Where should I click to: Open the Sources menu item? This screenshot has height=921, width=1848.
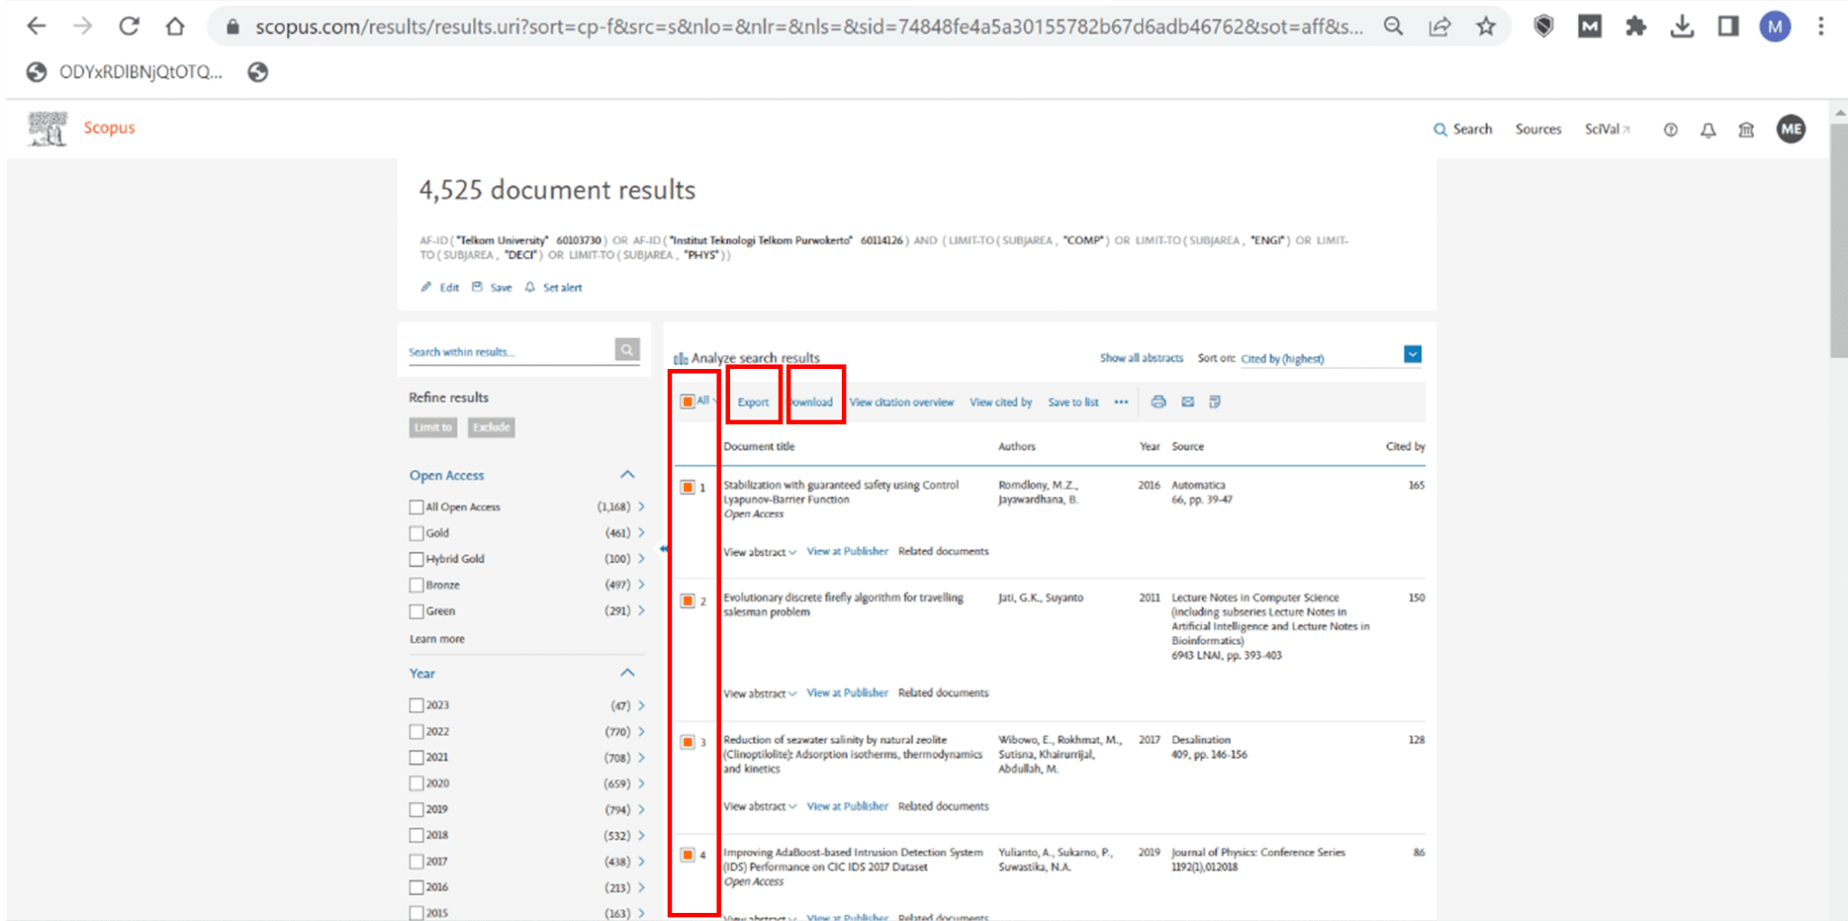pos(1538,129)
